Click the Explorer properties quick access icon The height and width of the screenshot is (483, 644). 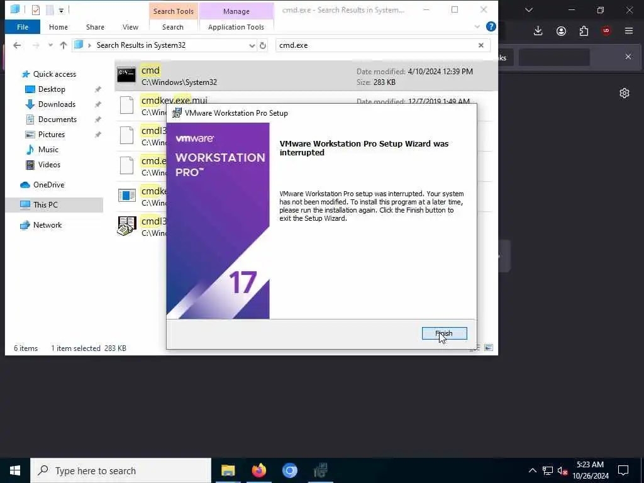tap(36, 10)
